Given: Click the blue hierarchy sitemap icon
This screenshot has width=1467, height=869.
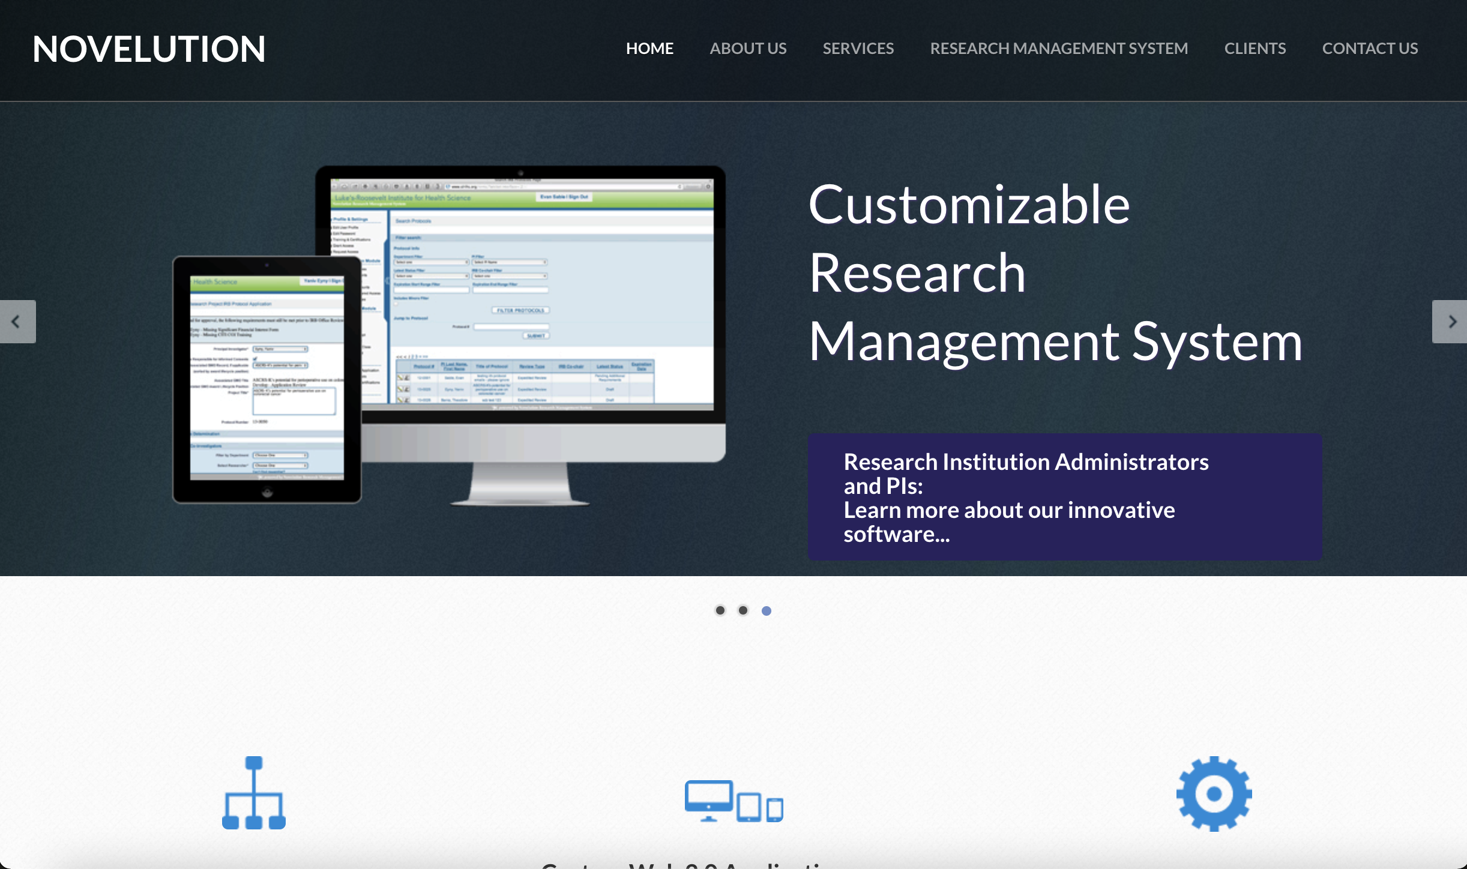Looking at the screenshot, I should [x=254, y=793].
